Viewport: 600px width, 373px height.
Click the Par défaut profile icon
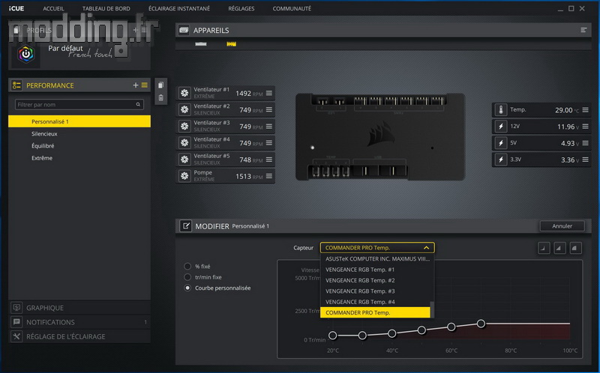(x=26, y=54)
